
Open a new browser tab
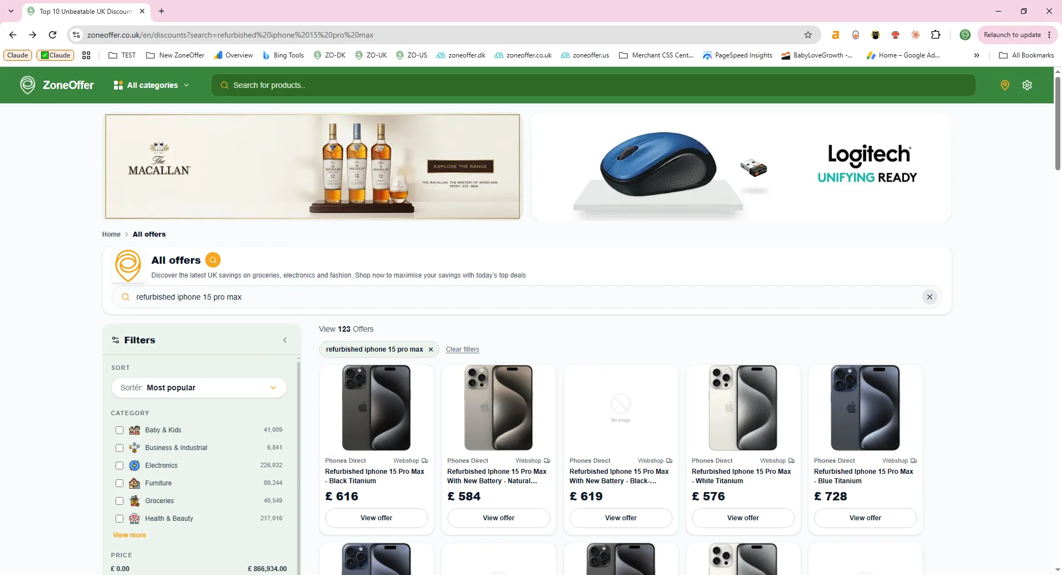162,11
